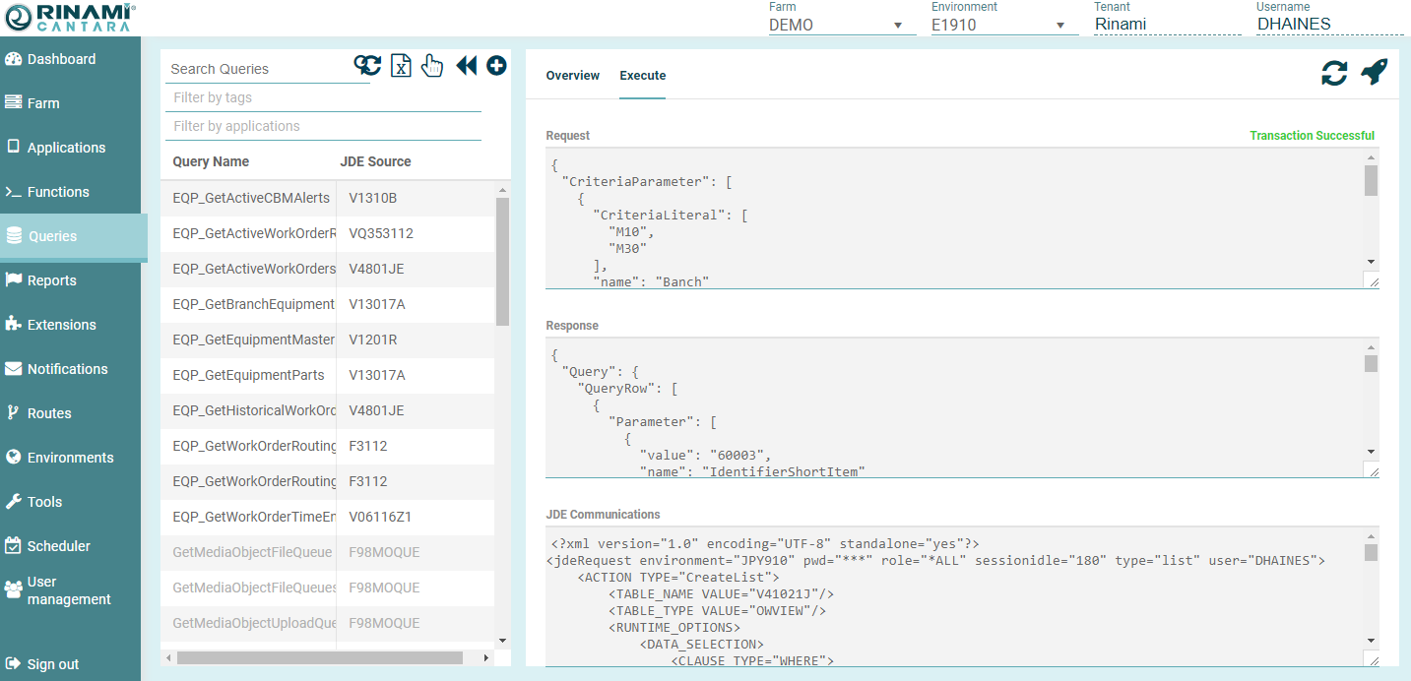Open the Farm dropdown showing DEMO

click(x=837, y=25)
